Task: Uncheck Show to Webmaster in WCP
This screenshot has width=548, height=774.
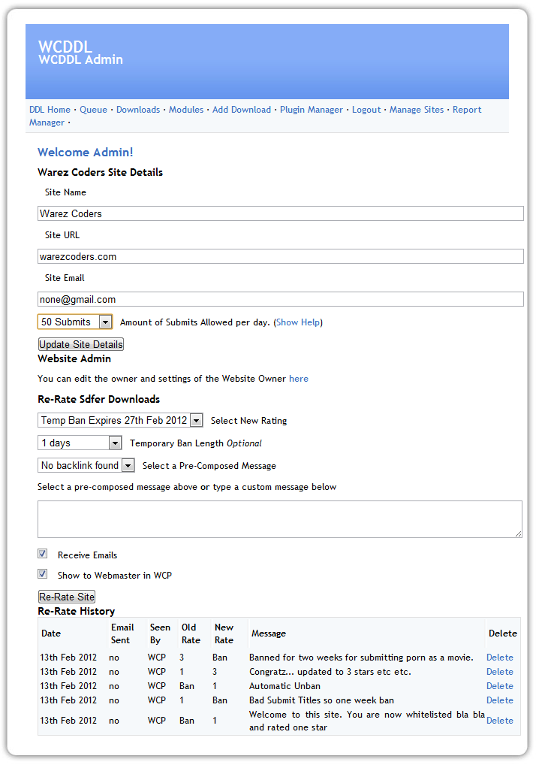Action: click(43, 574)
